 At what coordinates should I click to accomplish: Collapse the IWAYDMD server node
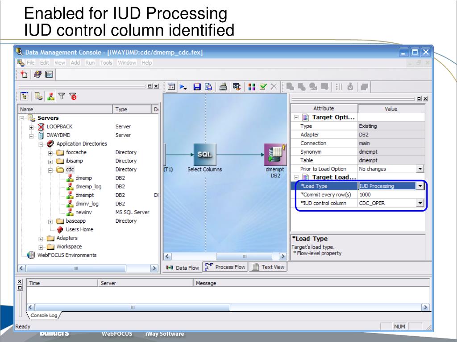[31, 136]
